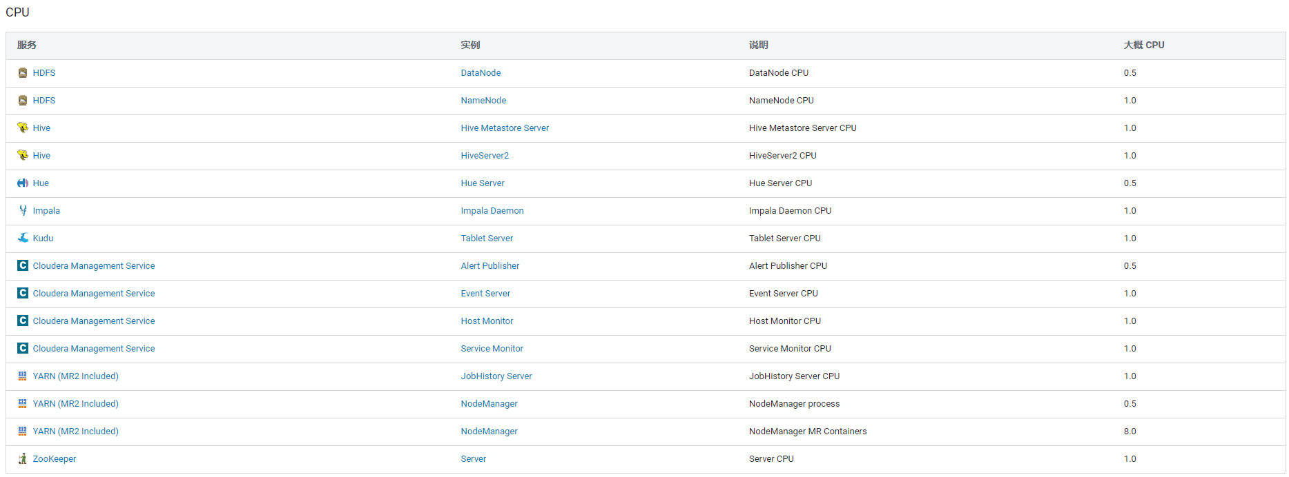Click the 'Hive Metastore Server CPU' description text
The width and height of the screenshot is (1289, 477).
(803, 128)
